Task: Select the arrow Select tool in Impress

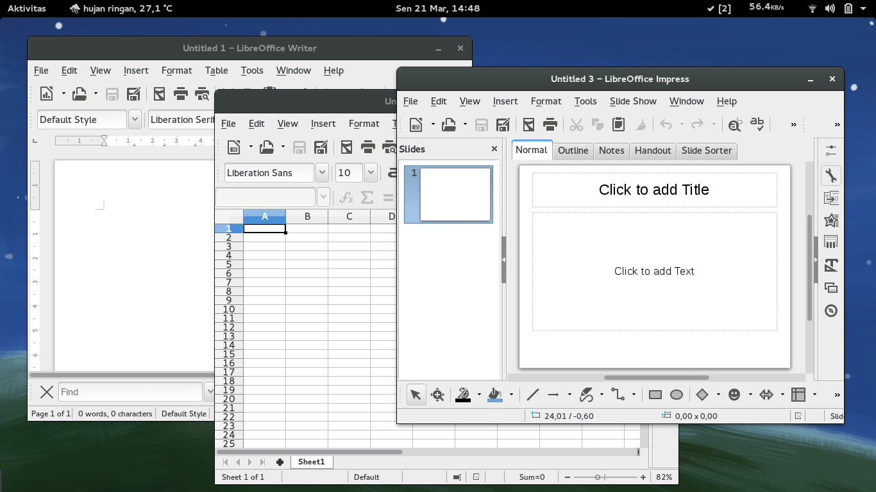Action: point(416,395)
